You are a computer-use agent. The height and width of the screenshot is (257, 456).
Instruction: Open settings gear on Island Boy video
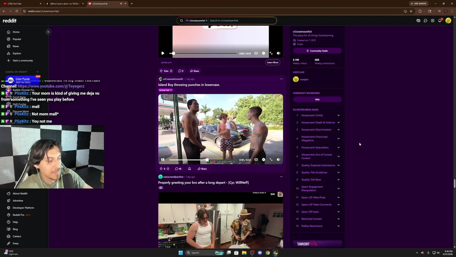coord(264,160)
